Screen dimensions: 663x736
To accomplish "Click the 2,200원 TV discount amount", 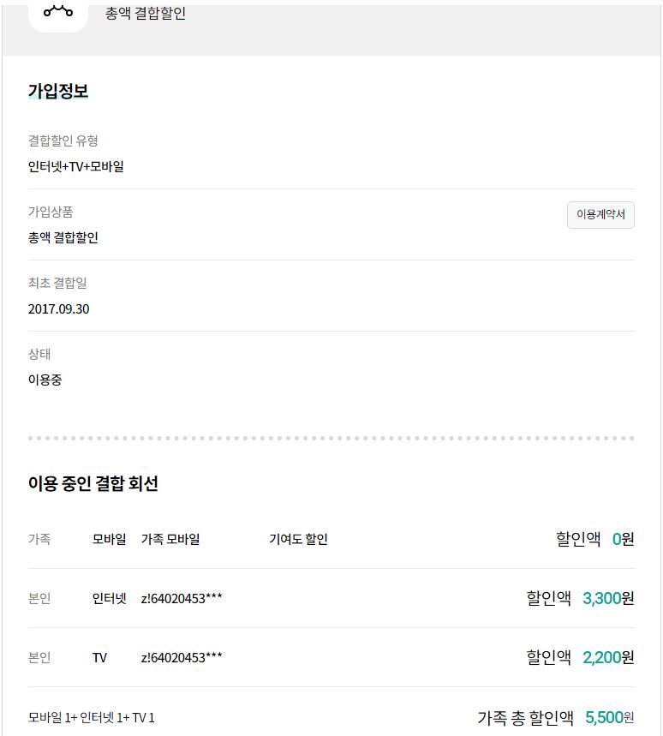I will point(608,657).
